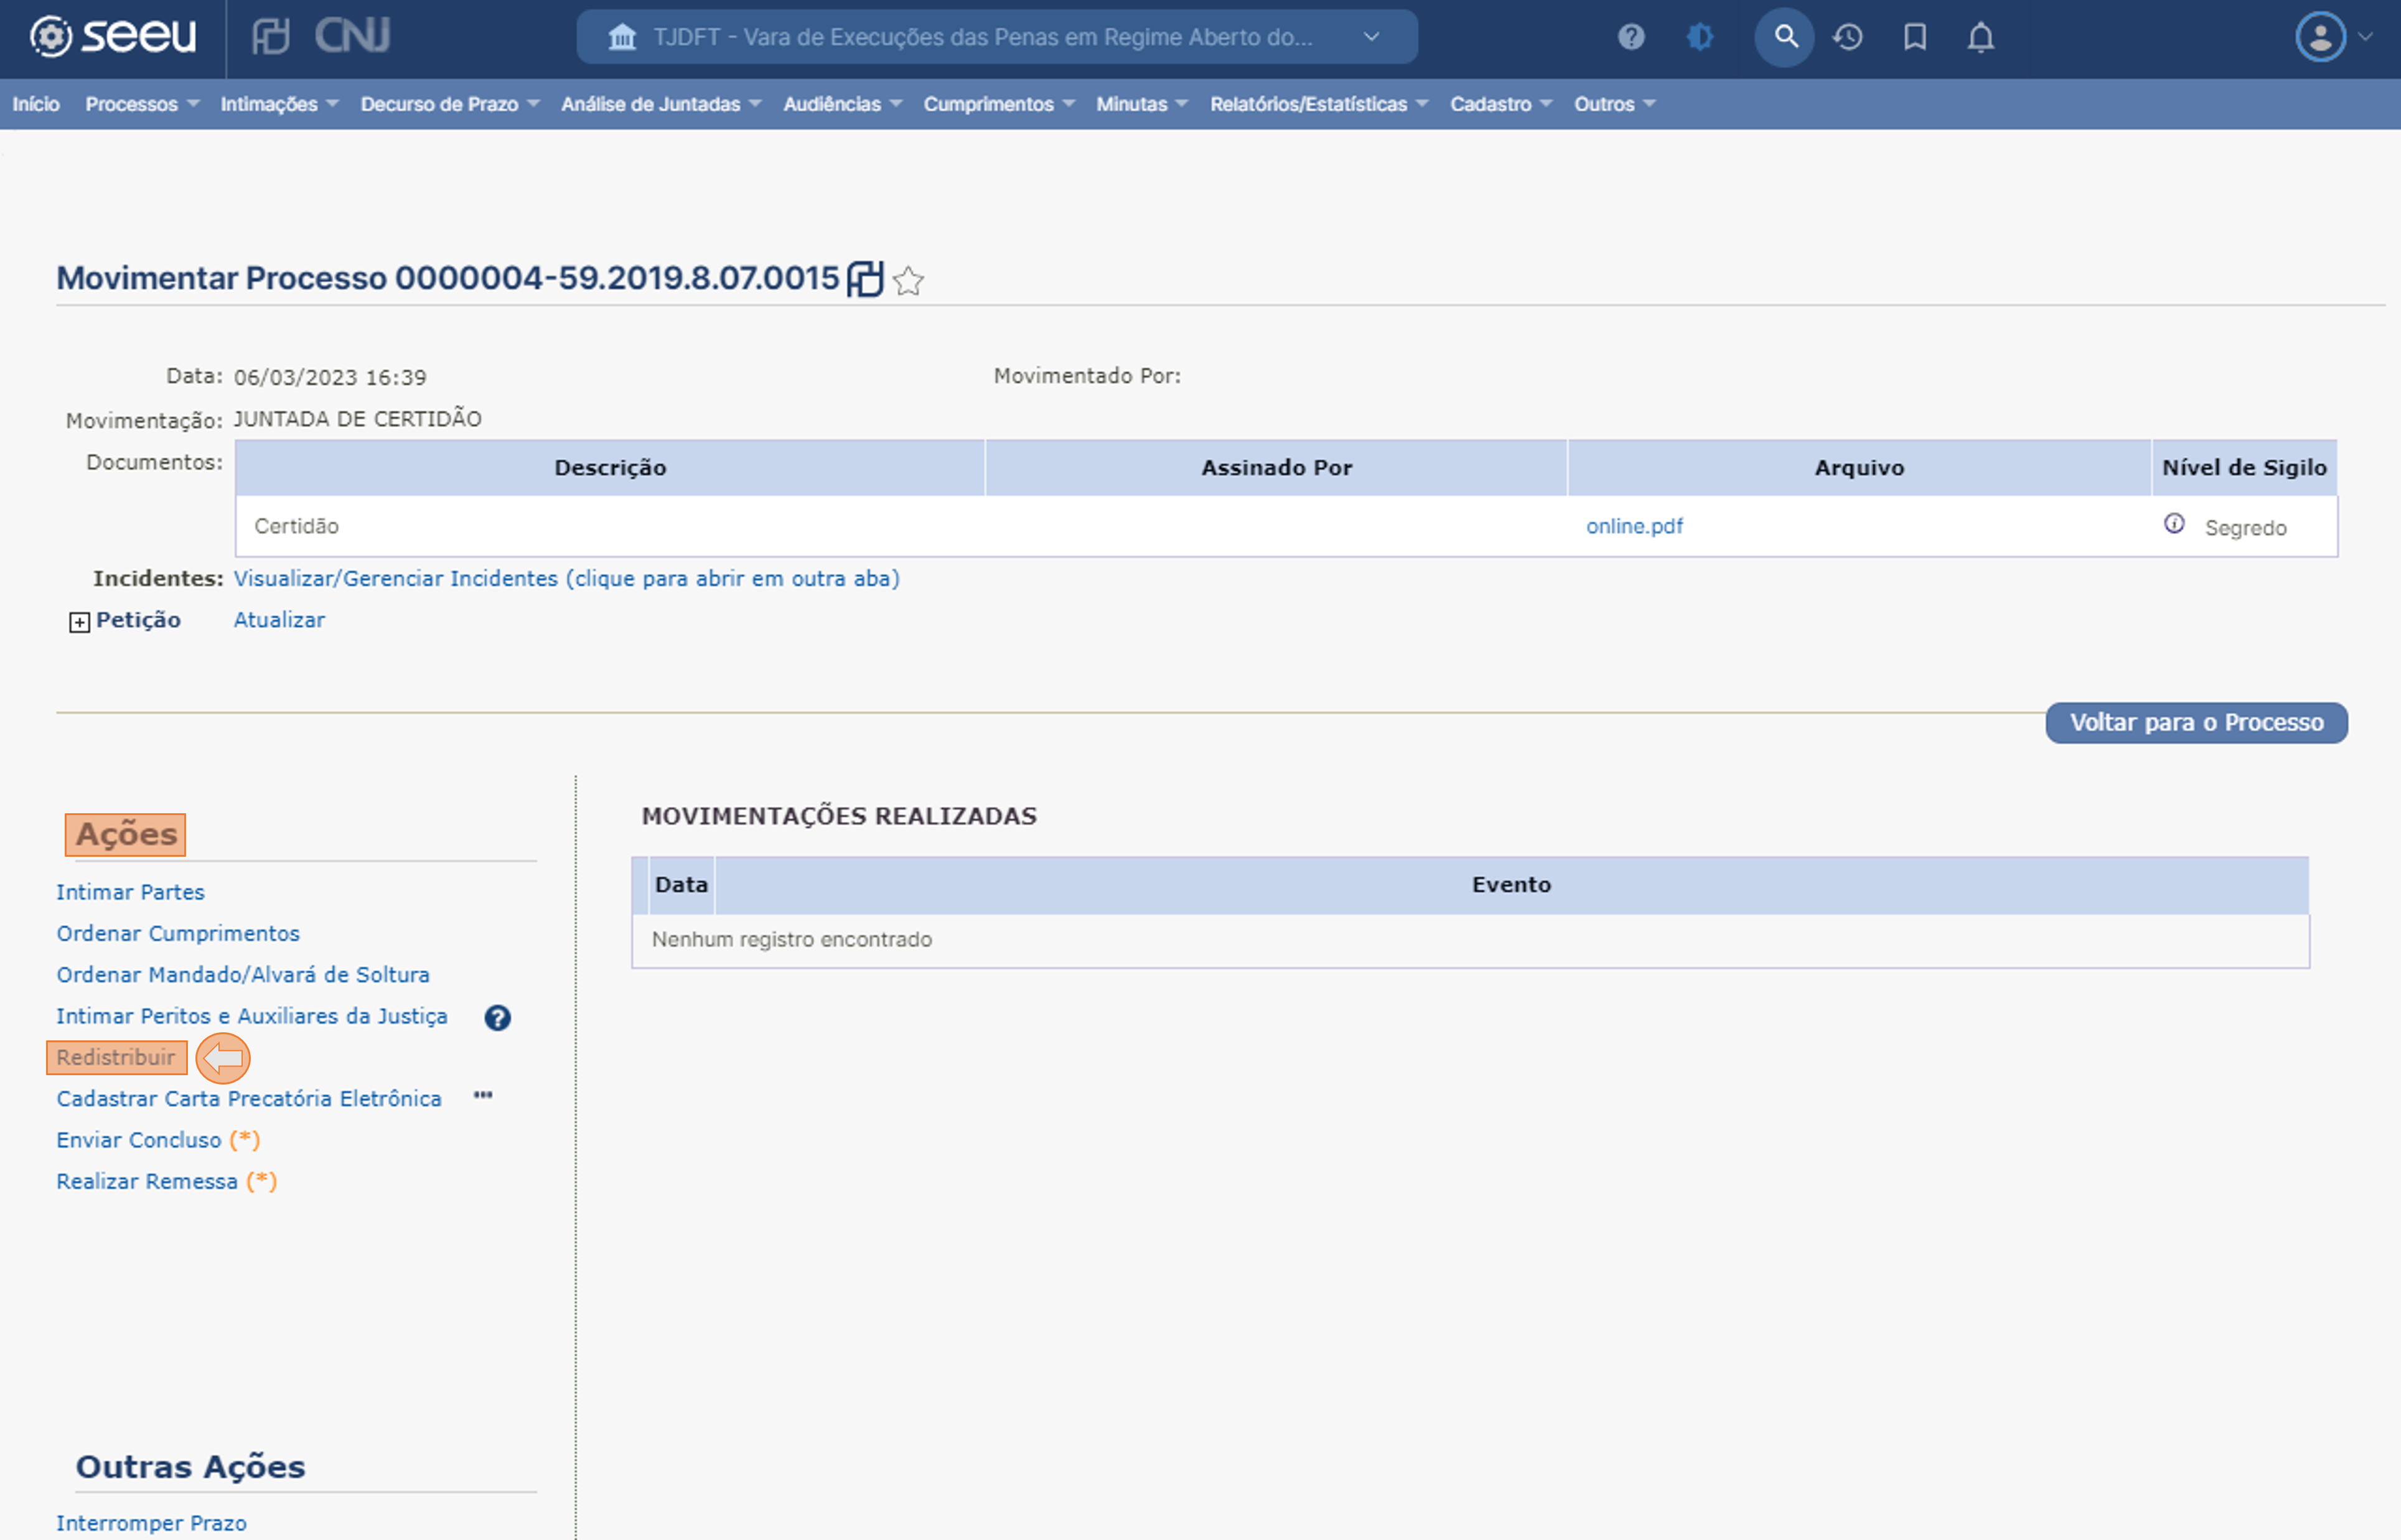The width and height of the screenshot is (2401, 1540).
Task: Expand the Petição section plus box
Action: pos(79,622)
